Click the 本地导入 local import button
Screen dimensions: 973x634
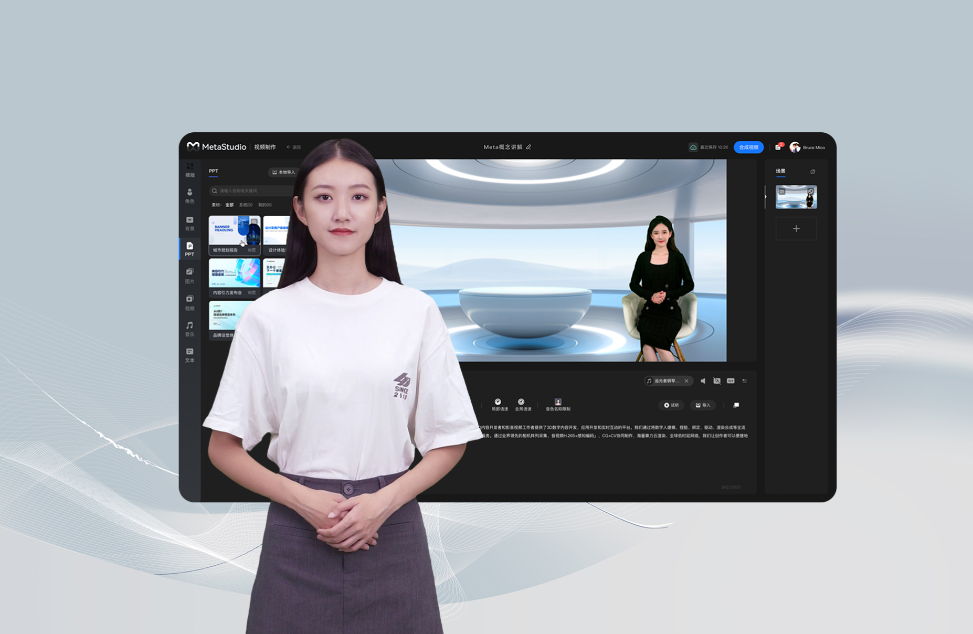click(284, 172)
